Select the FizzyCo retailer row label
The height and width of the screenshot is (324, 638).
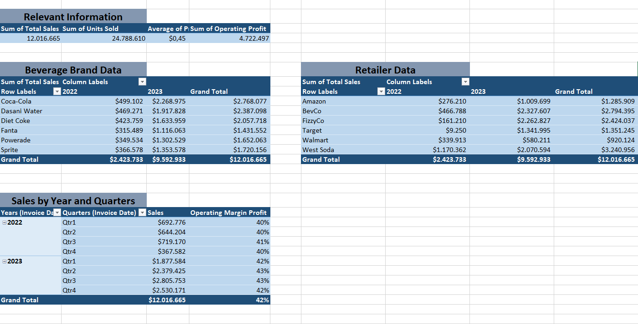[343, 121]
